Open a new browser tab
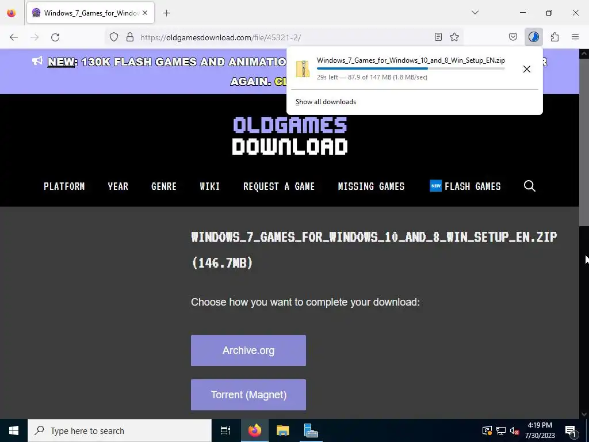This screenshot has width=589, height=442. click(x=167, y=13)
